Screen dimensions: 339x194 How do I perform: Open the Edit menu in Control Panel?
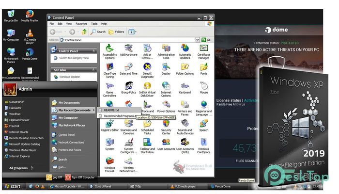(60, 24)
